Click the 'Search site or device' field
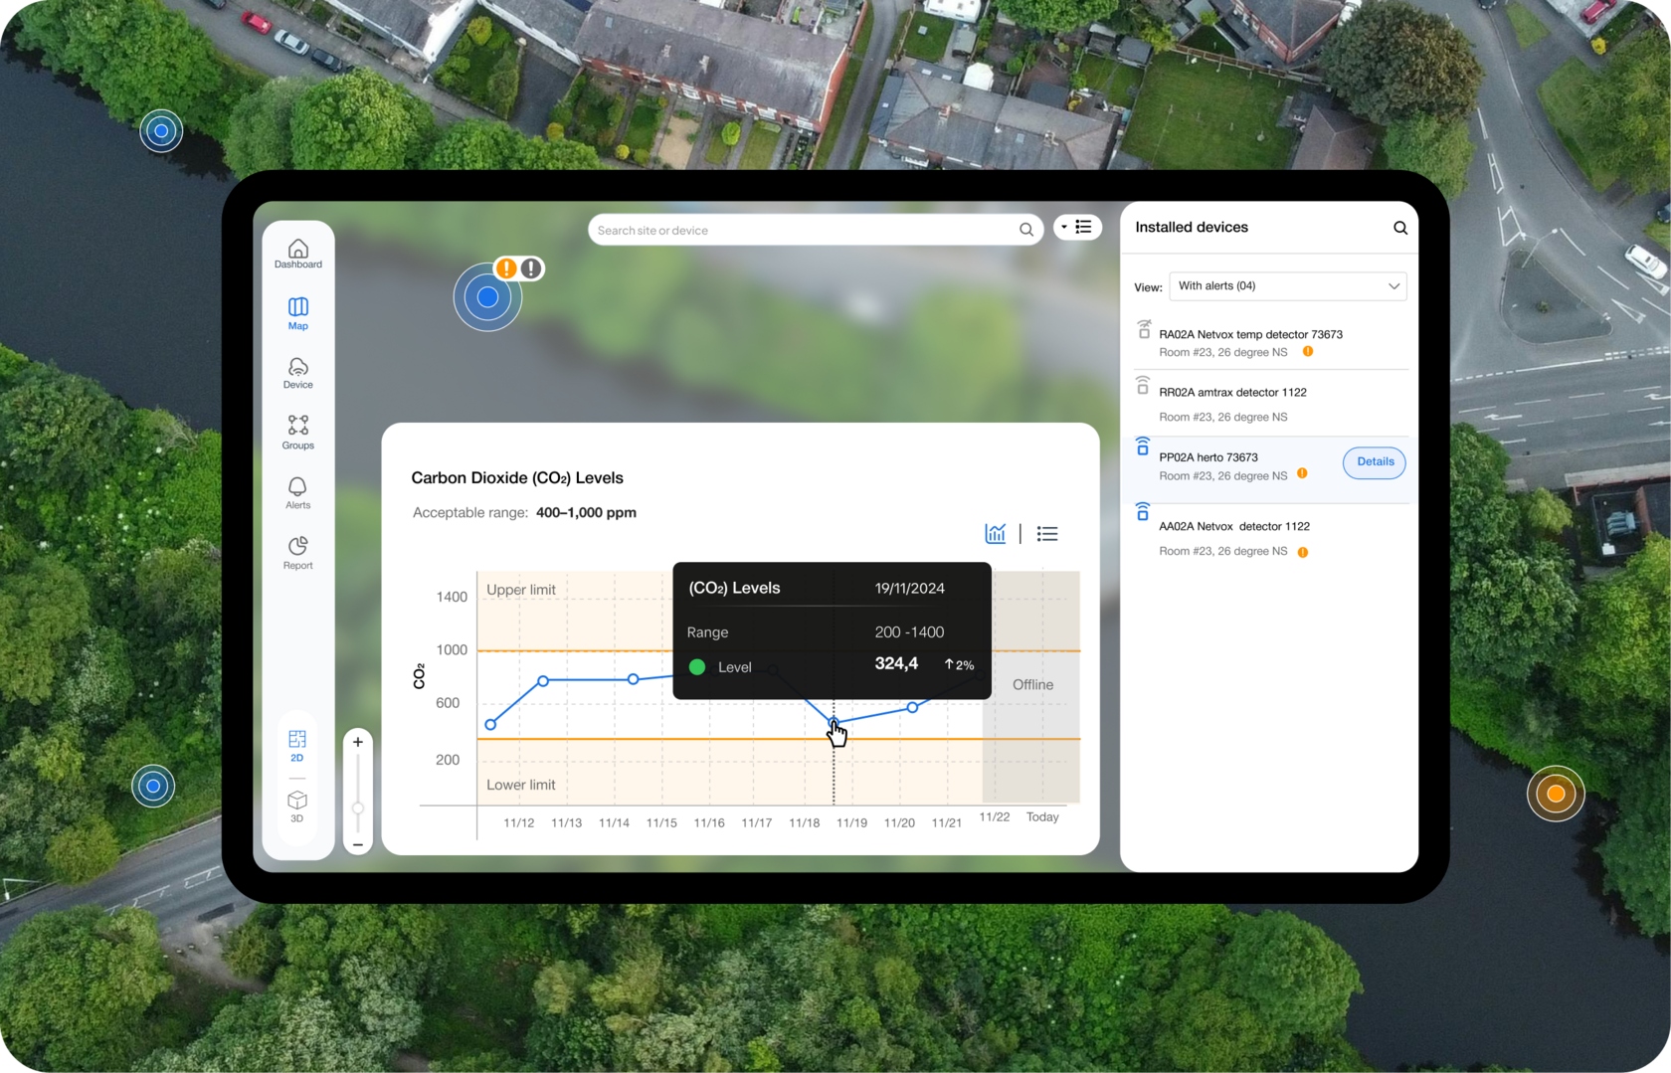 click(801, 231)
